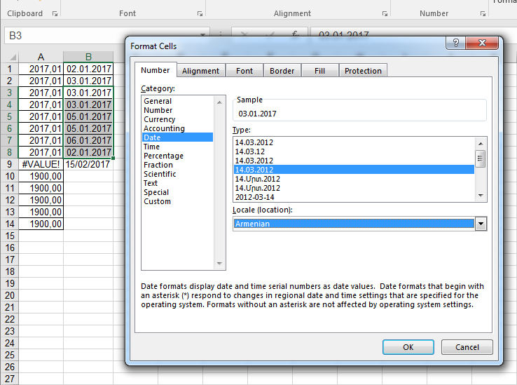Click cell B7 with 06.01.2017
Screen dimensions: 517x385
88,140
